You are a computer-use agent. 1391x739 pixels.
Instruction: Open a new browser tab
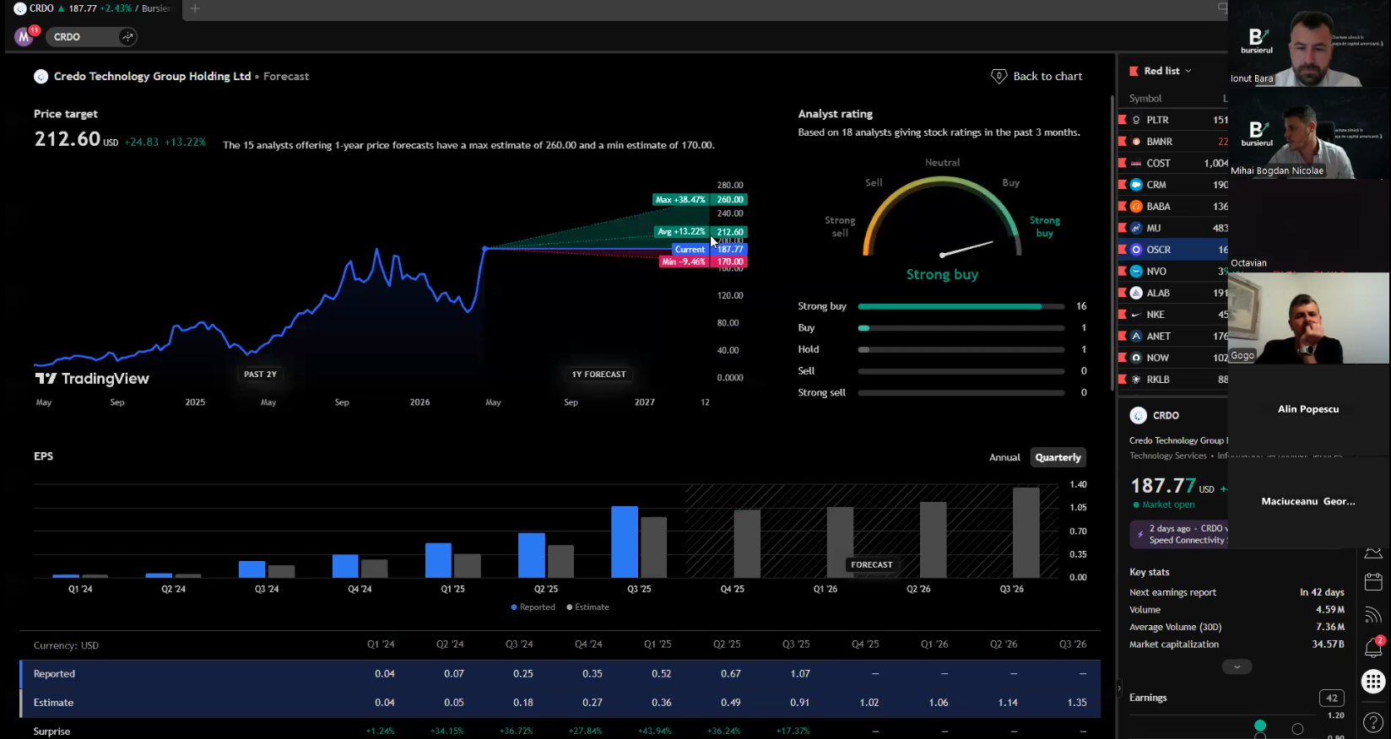coord(195,8)
